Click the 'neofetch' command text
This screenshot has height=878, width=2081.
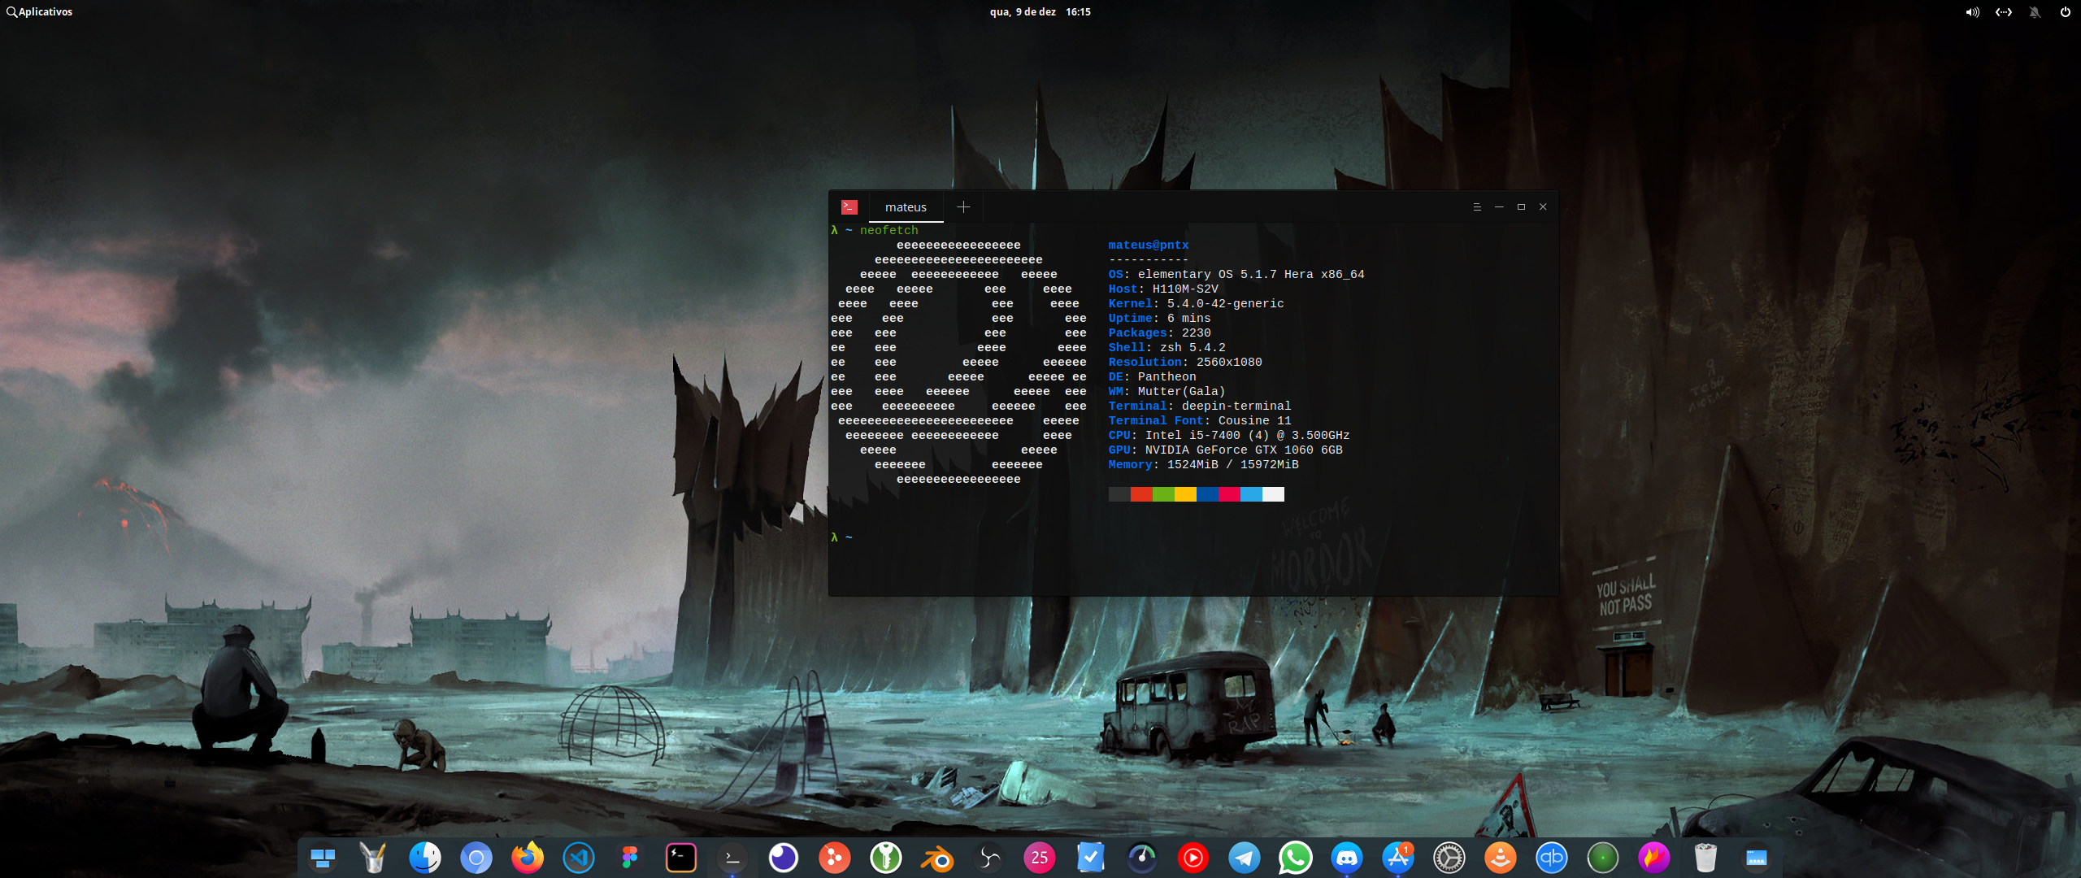889,231
